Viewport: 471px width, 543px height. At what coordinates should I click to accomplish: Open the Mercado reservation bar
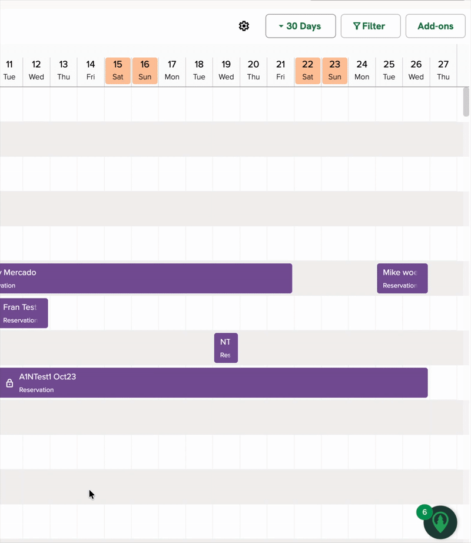coord(147,278)
